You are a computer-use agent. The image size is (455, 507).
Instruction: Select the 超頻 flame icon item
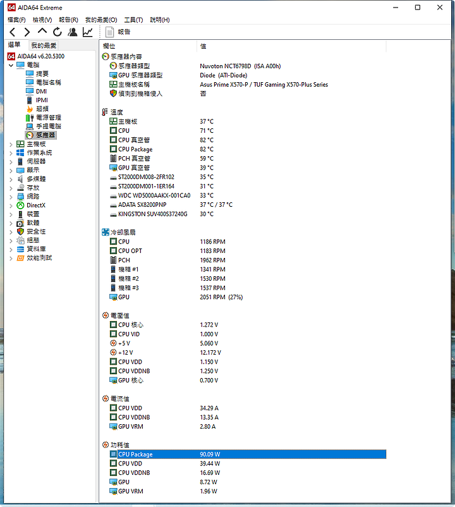(x=30, y=109)
